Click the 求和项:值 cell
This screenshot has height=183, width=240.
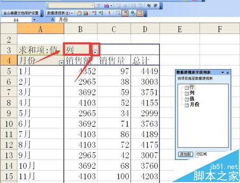pyautogui.click(x=40, y=50)
